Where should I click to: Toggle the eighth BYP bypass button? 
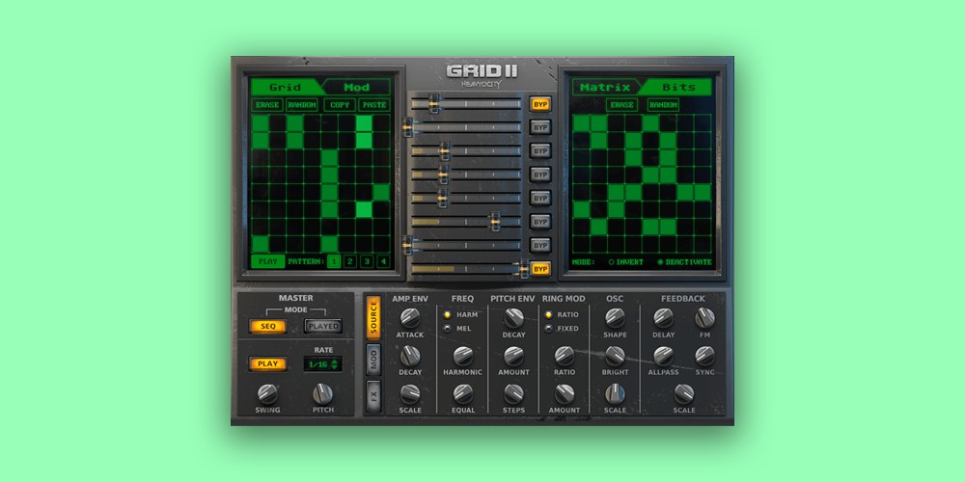point(540,269)
